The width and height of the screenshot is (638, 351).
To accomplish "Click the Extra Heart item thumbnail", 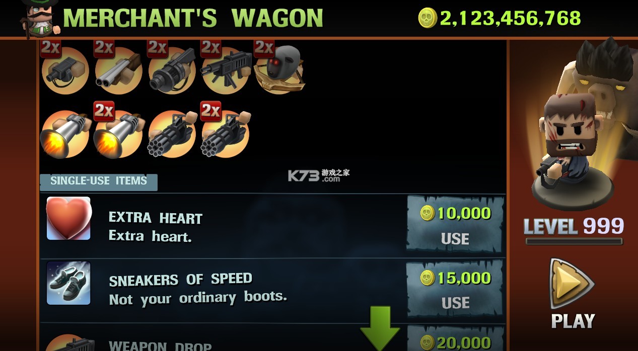I will 68,218.
